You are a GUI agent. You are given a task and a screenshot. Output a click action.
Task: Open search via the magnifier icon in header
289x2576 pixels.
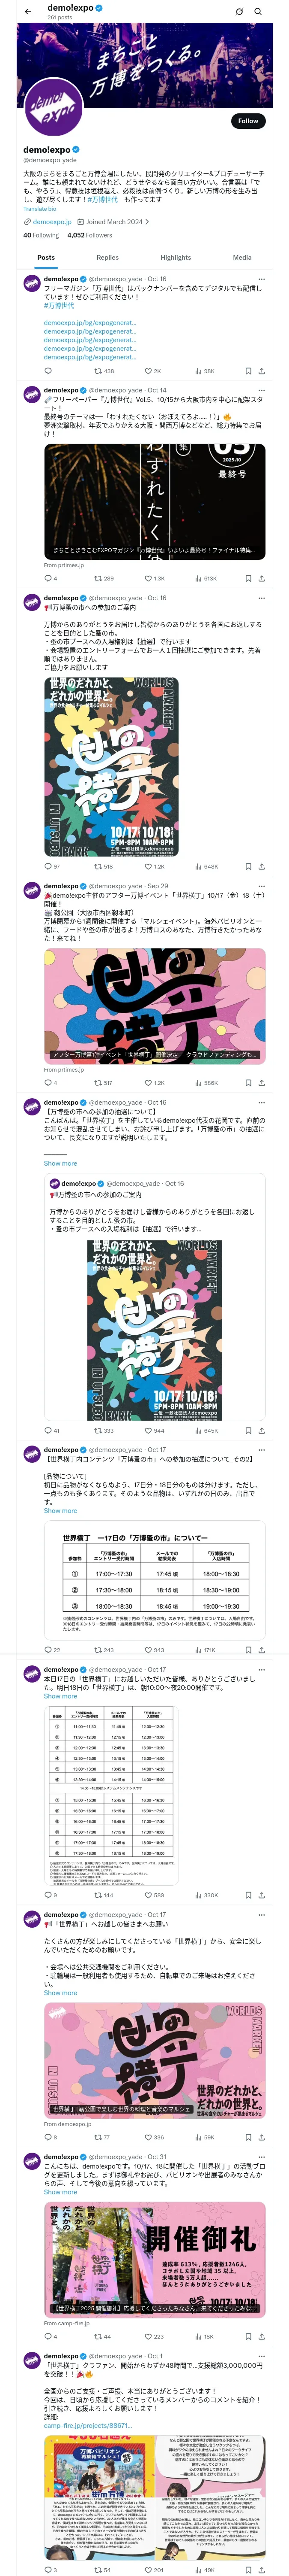pos(259,12)
